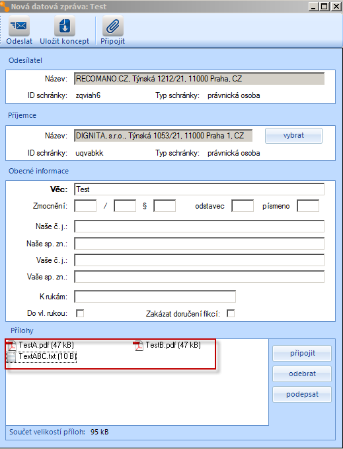Image resolution: width=343 pixels, height=449 pixels.
Task: Click the písmeno input box
Action: (x=308, y=206)
